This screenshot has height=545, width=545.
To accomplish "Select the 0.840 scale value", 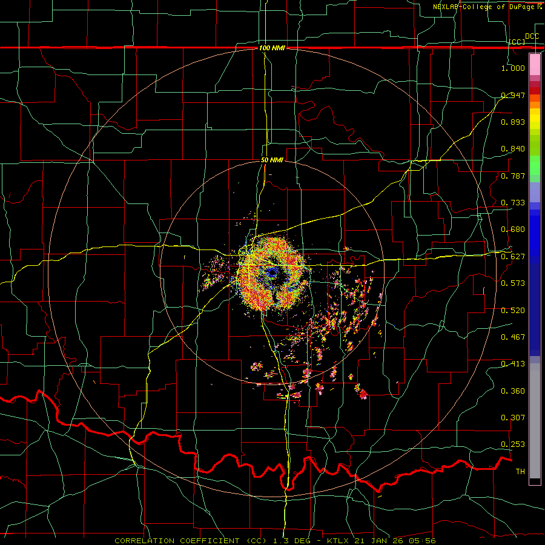I will point(513,149).
